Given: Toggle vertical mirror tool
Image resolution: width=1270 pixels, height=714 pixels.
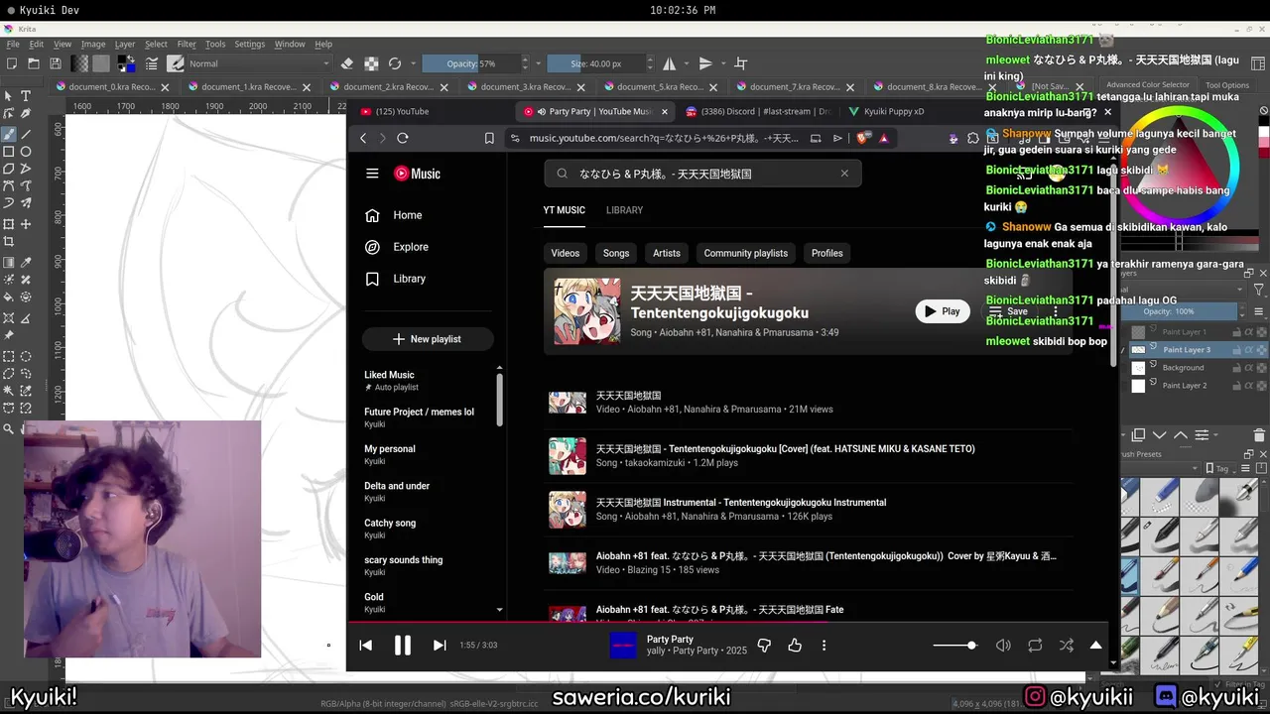Looking at the screenshot, I should (705, 63).
